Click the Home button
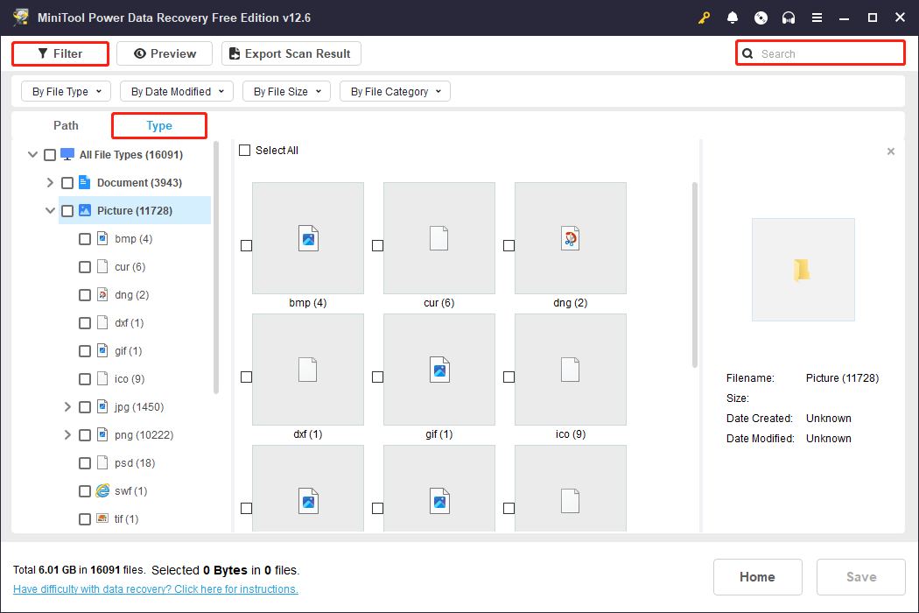The image size is (919, 613). (757, 576)
